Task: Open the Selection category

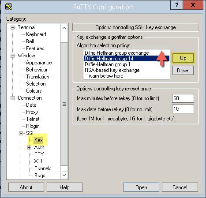Action: (x=36, y=84)
